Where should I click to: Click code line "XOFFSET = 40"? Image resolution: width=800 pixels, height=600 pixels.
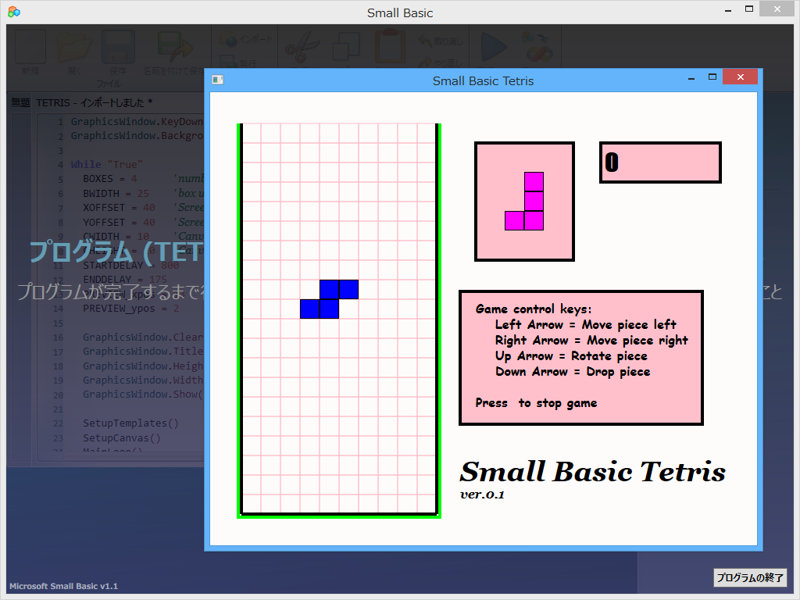click(119, 208)
